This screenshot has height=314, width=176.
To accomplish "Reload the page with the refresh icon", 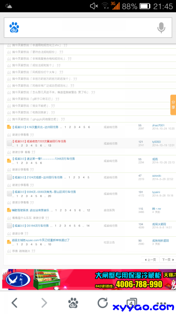I will pos(102,303).
